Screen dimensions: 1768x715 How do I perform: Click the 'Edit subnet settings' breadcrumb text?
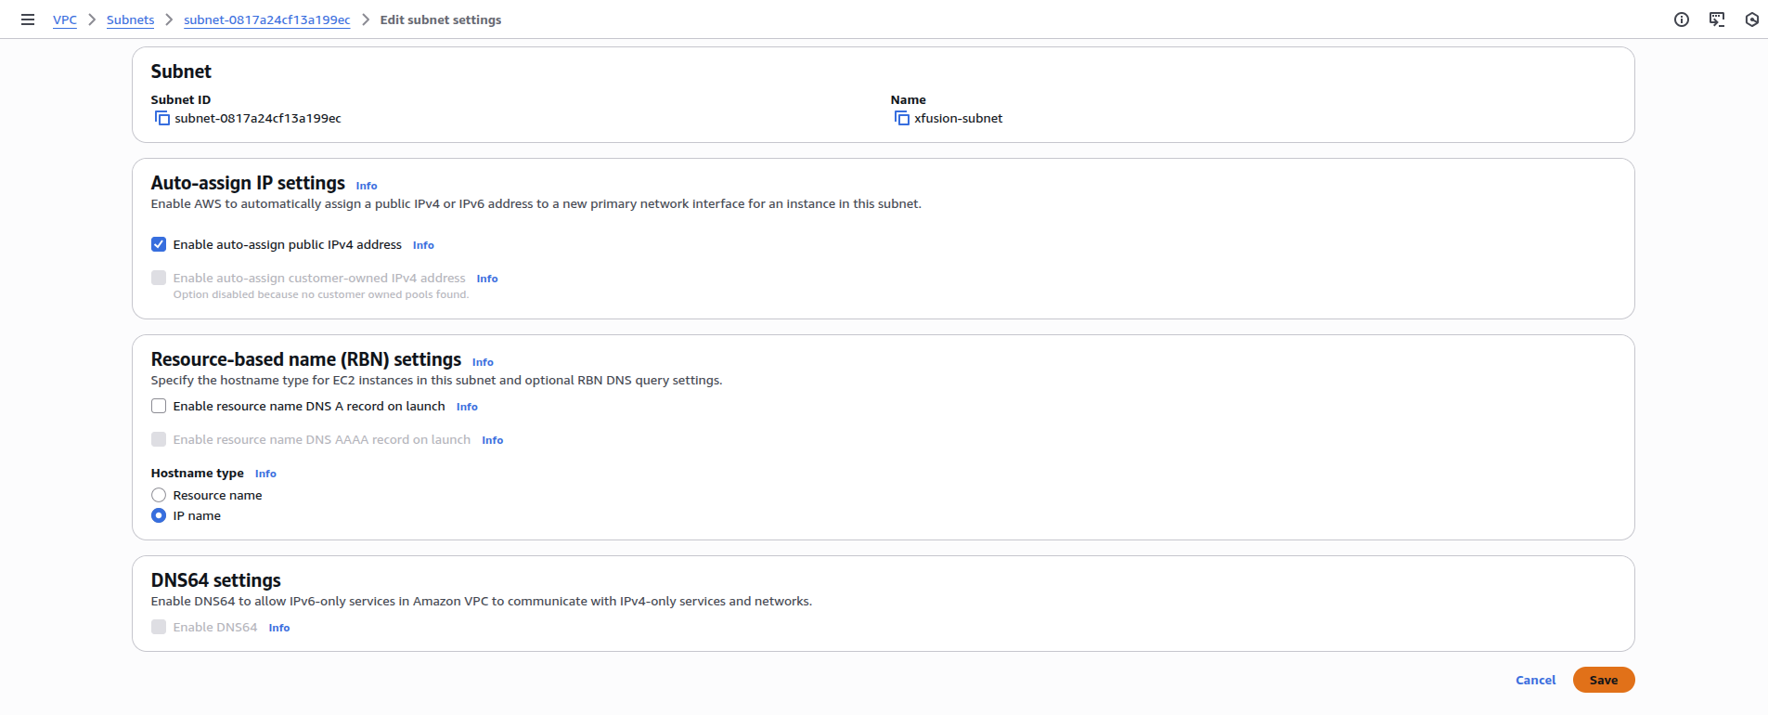441,19
